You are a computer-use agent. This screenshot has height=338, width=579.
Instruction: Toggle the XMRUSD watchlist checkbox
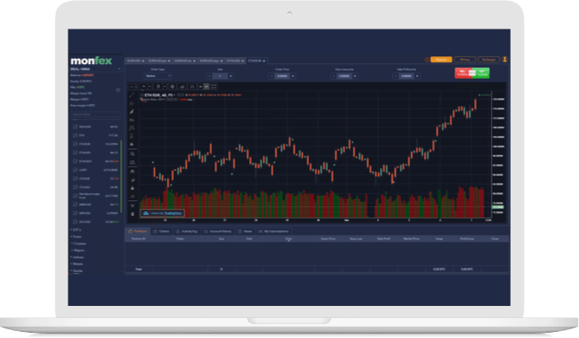point(75,205)
